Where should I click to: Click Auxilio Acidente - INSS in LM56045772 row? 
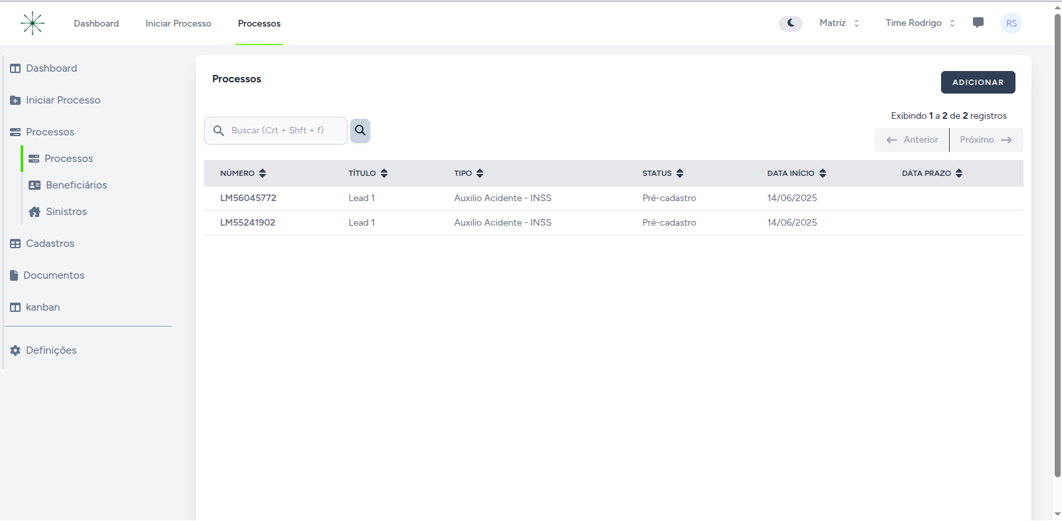click(x=503, y=198)
